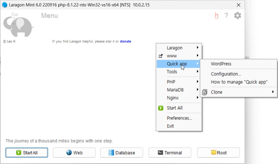The image size is (278, 164).
Task: Open the Clone submenu
Action: 239,92
